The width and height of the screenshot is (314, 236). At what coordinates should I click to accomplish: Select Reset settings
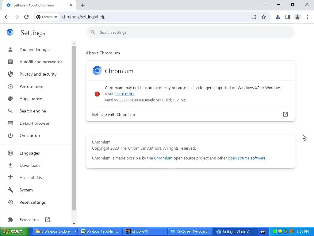tap(33, 202)
